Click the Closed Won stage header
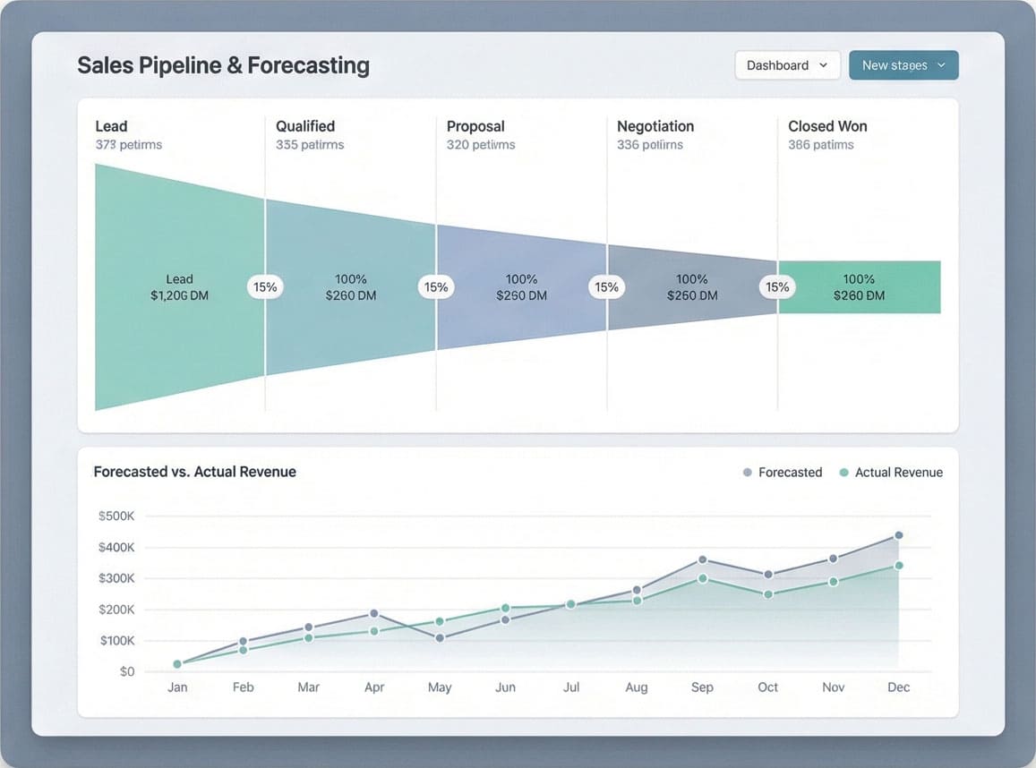Image resolution: width=1036 pixels, height=768 pixels. [x=827, y=126]
